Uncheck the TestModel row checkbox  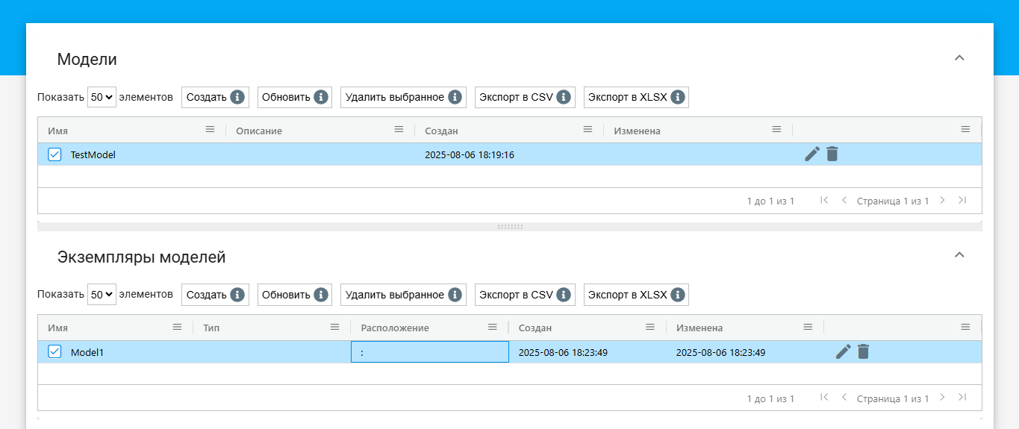coord(54,154)
